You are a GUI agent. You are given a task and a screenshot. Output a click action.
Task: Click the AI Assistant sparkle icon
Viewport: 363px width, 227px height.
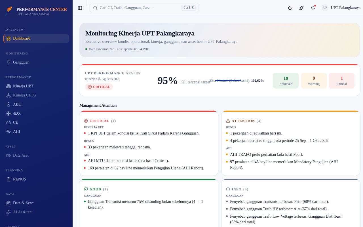point(9,212)
